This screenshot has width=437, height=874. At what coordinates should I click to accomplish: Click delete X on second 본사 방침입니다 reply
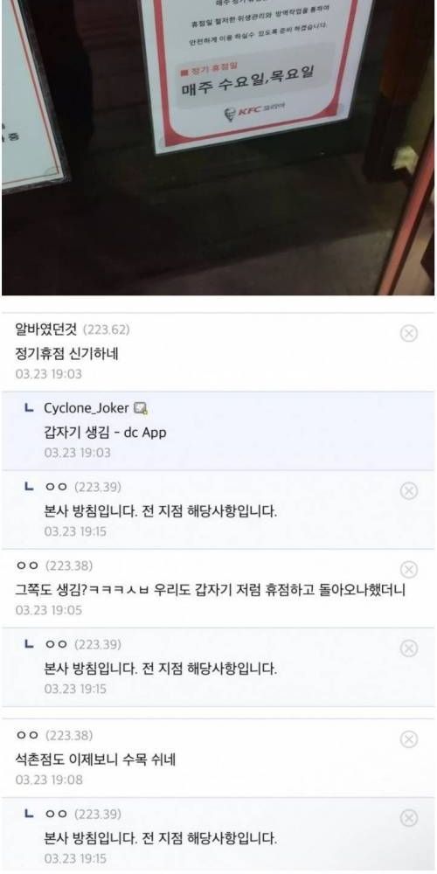409,649
